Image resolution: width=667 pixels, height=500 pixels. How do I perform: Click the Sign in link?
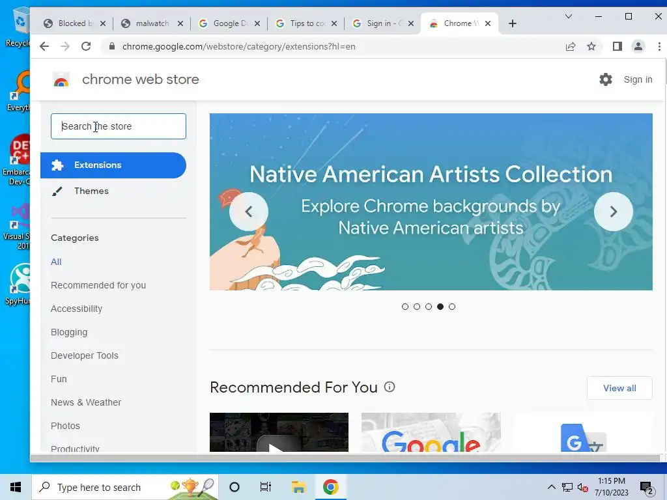(x=638, y=79)
